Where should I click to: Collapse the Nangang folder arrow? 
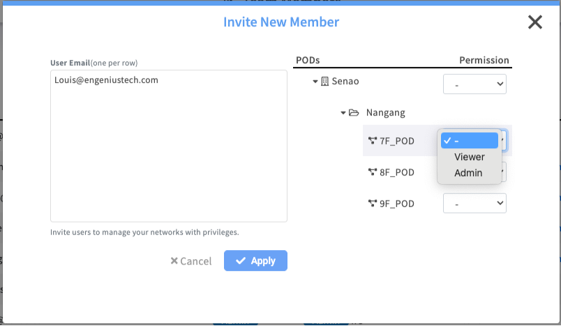343,112
